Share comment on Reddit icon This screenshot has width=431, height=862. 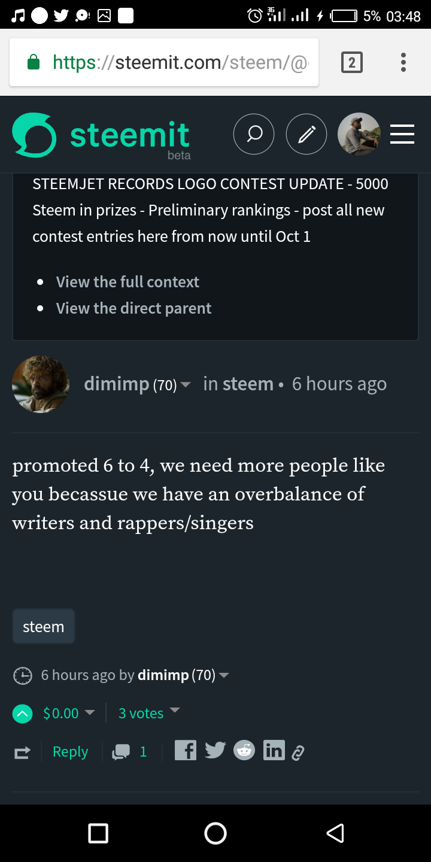point(244,750)
